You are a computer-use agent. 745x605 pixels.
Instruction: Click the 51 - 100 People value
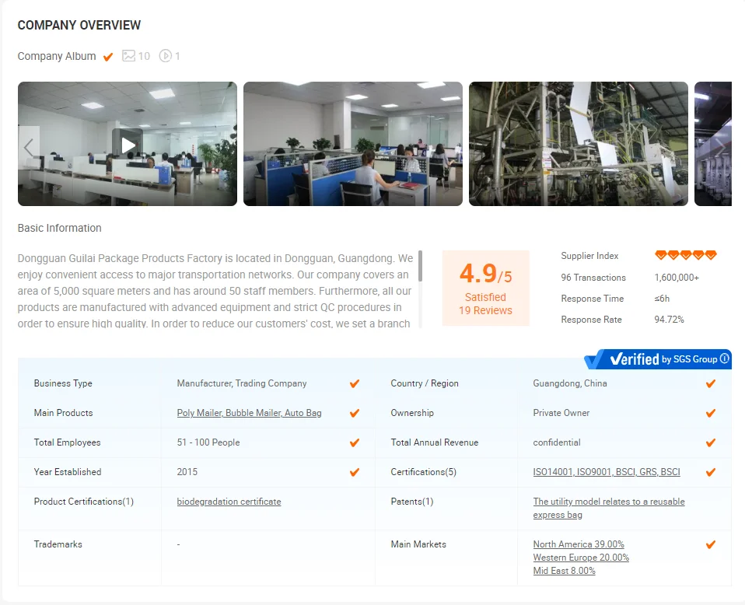(x=208, y=442)
